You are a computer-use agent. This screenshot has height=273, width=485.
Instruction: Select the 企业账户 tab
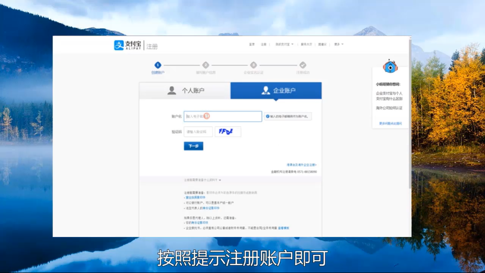click(276, 91)
